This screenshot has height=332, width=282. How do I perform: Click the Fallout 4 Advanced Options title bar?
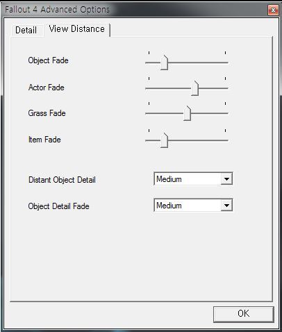[x=134, y=10]
